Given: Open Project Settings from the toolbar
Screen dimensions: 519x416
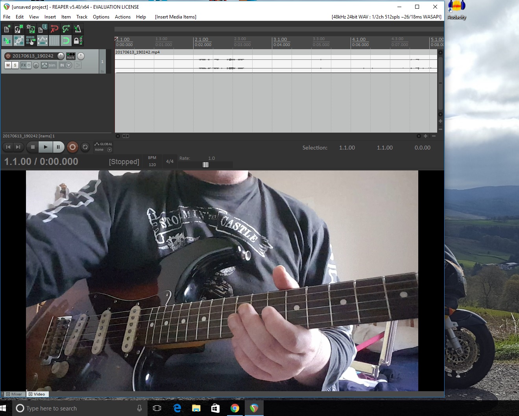Looking at the screenshot, I should (x=42, y=29).
